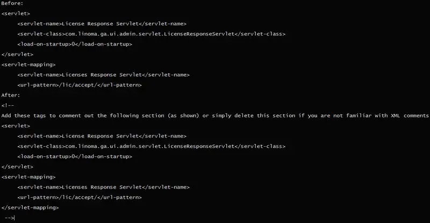Click the first <servlet-mapping> opening tag
The height and width of the screenshot is (223, 430).
(x=28, y=64)
